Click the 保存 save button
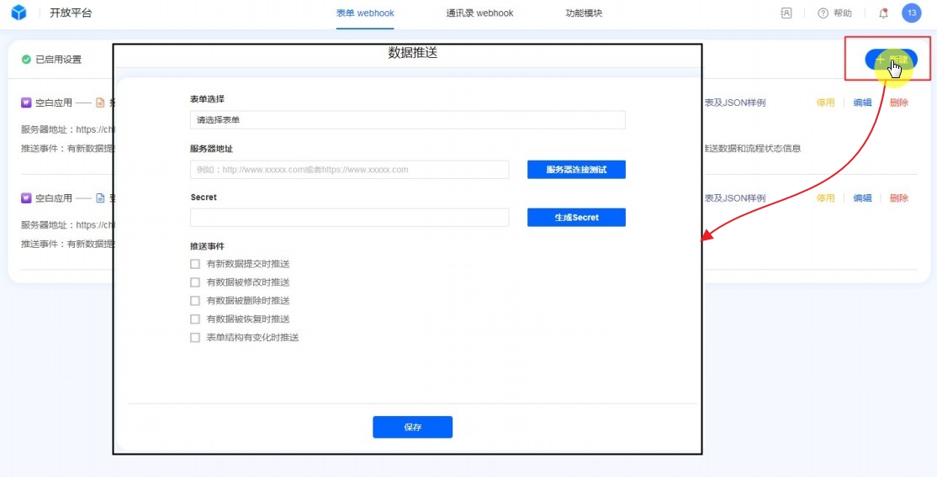 [412, 427]
